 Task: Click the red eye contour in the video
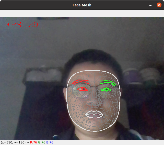[83, 89]
